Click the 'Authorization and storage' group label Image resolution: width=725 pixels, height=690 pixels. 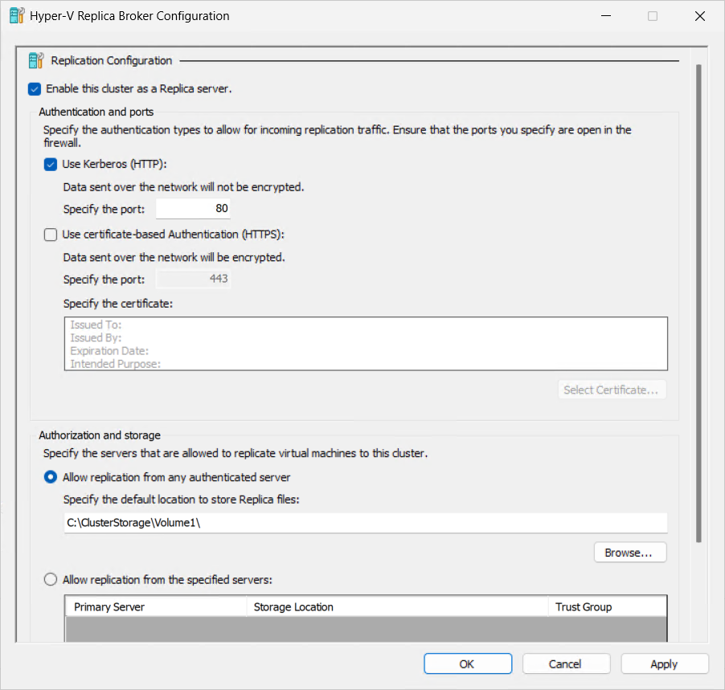[x=100, y=435]
